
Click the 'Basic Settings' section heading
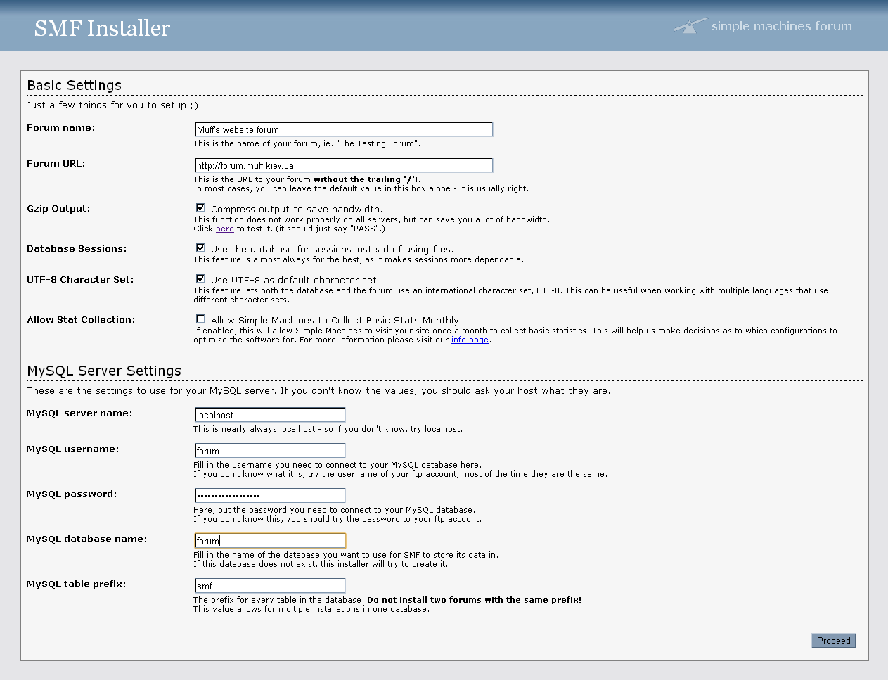(75, 85)
